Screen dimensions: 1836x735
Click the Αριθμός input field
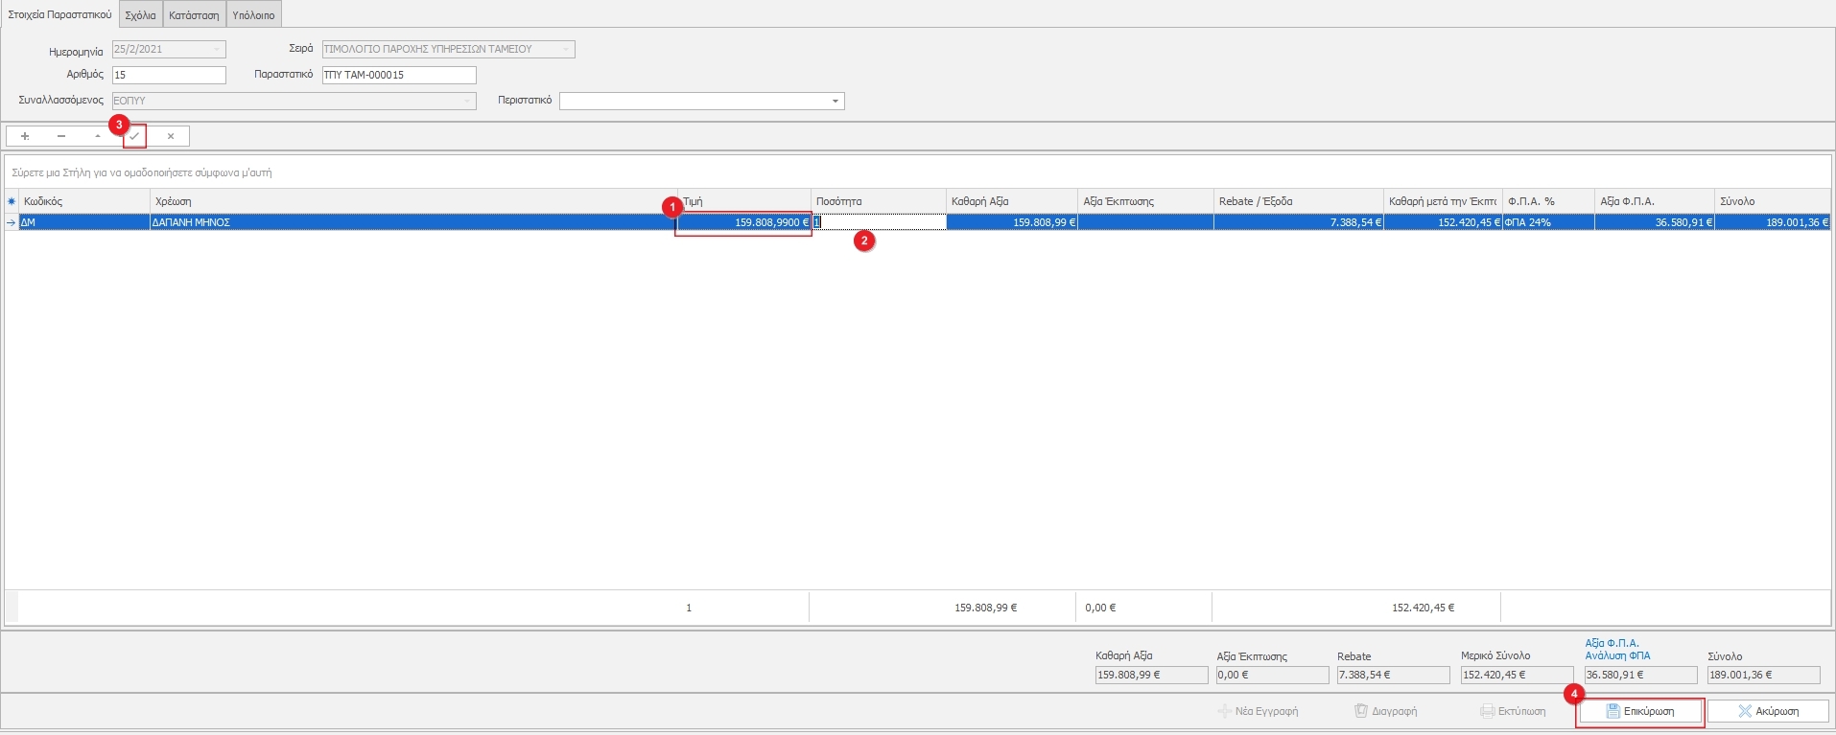(169, 75)
